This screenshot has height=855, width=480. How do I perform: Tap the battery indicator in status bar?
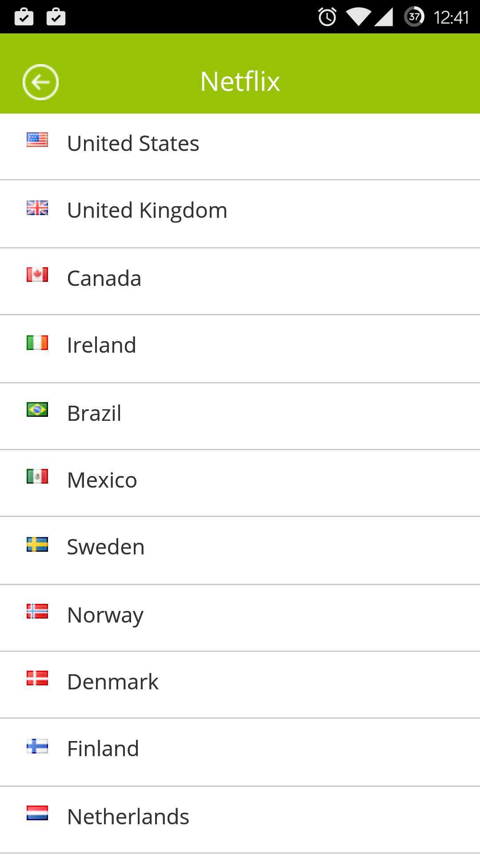(x=414, y=17)
